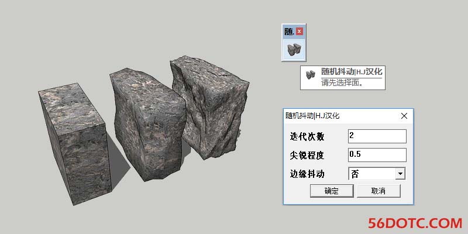Expand the 边缘抖动 dropdown arrow
468x234 pixels.
click(400, 174)
